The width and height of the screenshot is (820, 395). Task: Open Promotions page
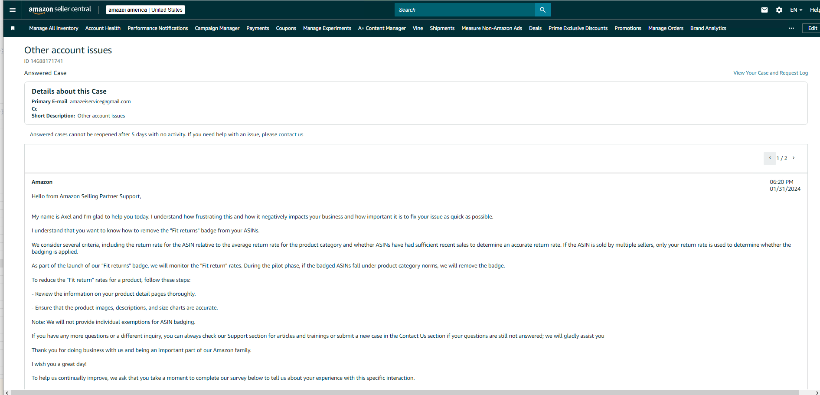628,28
